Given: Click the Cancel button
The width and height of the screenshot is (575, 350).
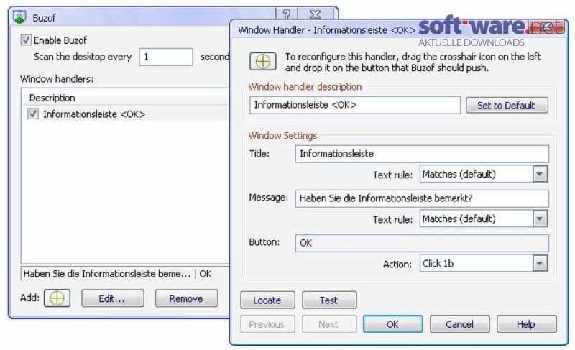Looking at the screenshot, I should tap(459, 324).
